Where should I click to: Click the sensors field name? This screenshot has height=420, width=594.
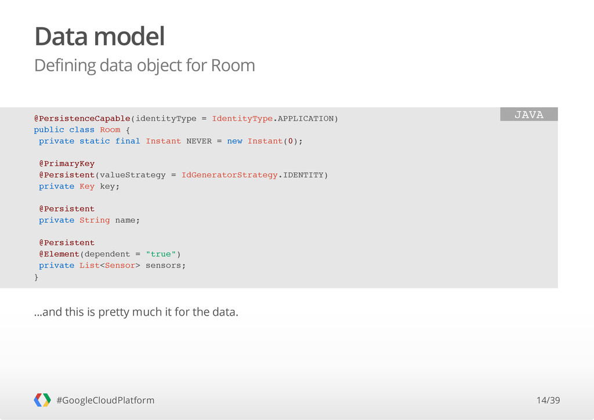pyautogui.click(x=165, y=266)
